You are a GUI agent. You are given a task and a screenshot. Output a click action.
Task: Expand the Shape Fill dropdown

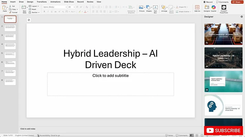(187, 7)
